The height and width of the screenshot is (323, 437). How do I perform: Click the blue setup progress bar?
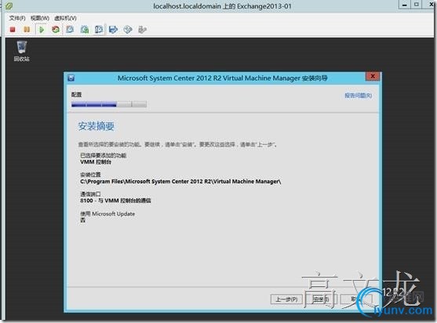109,104
